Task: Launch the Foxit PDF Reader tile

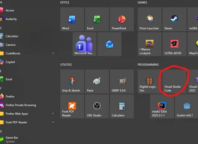Action: pyautogui.click(x=72, y=107)
